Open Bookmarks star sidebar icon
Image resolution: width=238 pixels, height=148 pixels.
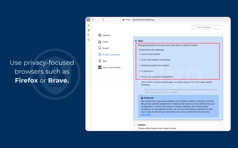(89, 40)
